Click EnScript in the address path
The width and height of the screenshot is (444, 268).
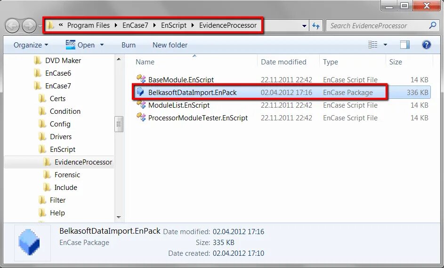(174, 25)
